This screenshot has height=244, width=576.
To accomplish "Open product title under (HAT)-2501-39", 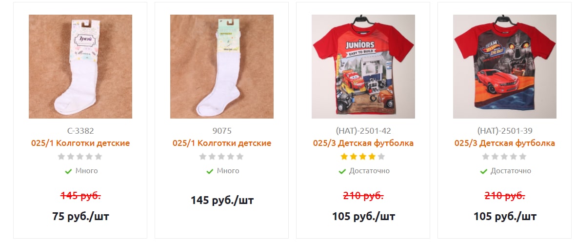I will coord(505,143).
